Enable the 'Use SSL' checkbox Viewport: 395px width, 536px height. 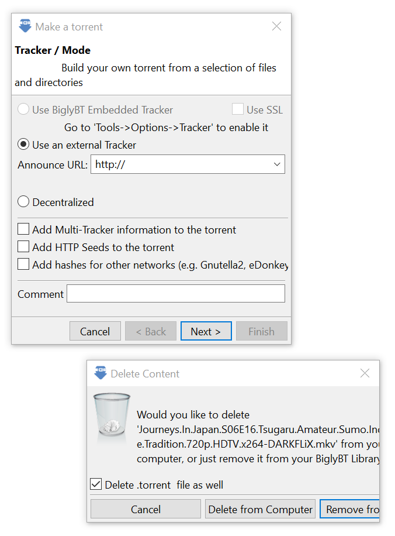click(238, 109)
